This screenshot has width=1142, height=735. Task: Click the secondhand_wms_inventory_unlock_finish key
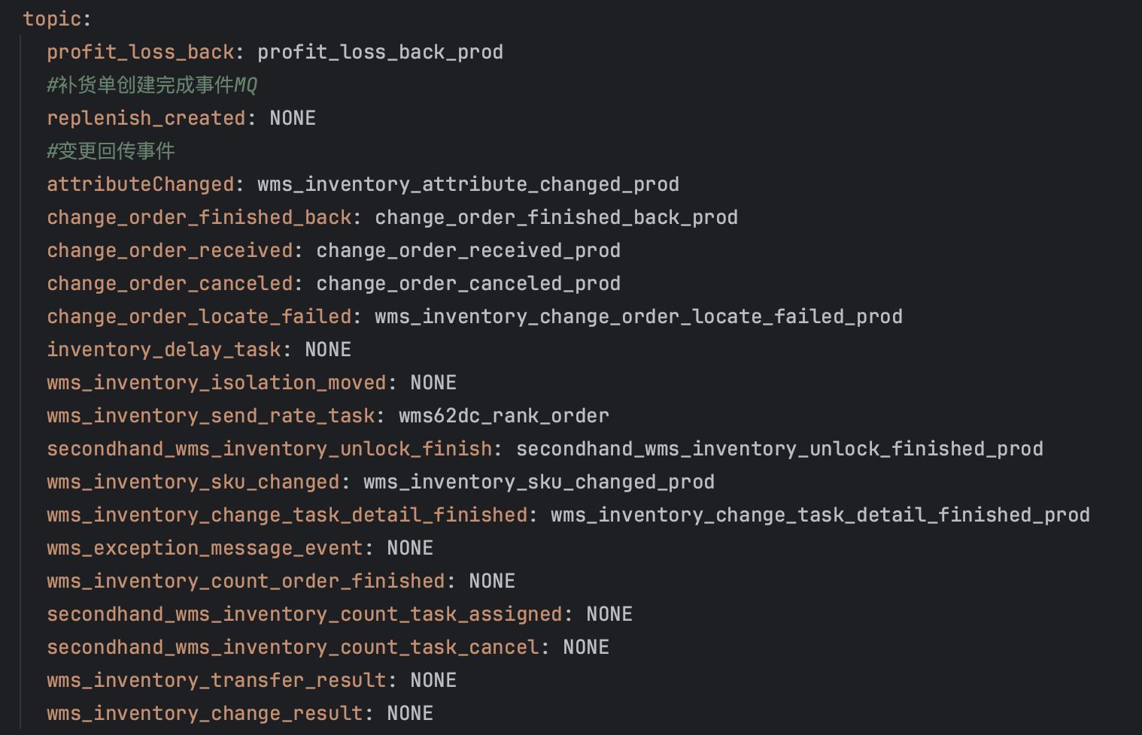269,449
